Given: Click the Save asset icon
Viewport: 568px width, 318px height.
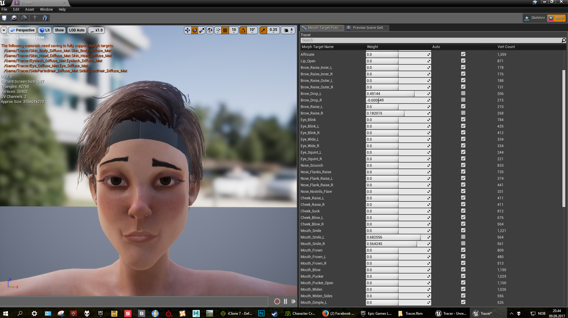Looking at the screenshot, I should click(4, 18).
